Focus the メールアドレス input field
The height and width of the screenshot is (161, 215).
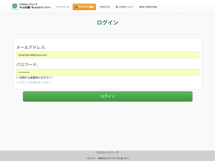pyautogui.click(x=107, y=55)
